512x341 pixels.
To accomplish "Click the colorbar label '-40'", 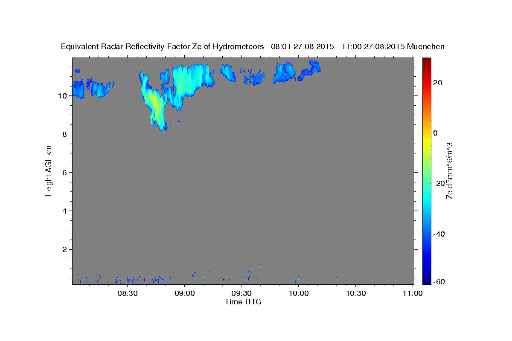I will [439, 234].
